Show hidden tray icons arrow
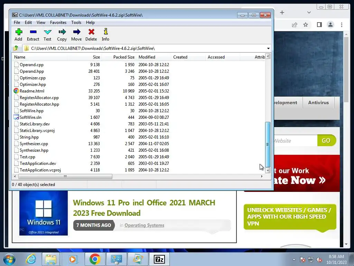This screenshot has width=354, height=266. click(x=294, y=259)
